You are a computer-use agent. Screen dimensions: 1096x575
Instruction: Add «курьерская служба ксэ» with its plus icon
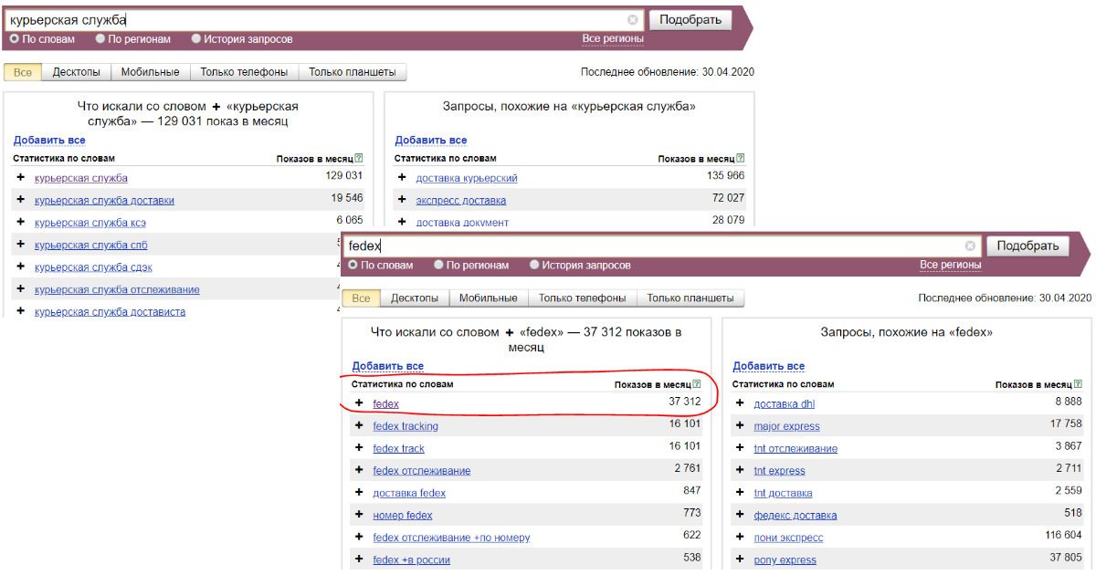(21, 222)
